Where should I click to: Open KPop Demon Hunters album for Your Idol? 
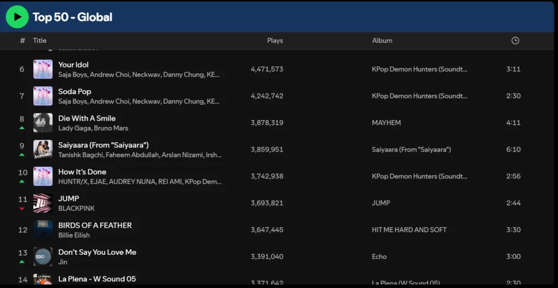pyautogui.click(x=420, y=69)
